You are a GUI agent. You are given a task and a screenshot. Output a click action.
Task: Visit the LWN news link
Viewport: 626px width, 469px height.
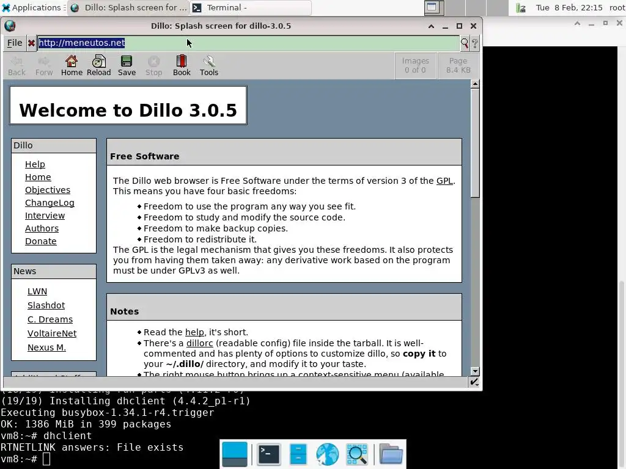pos(37,291)
